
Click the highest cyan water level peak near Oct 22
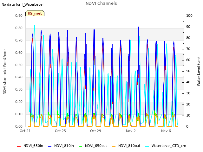[x=35, y=25]
